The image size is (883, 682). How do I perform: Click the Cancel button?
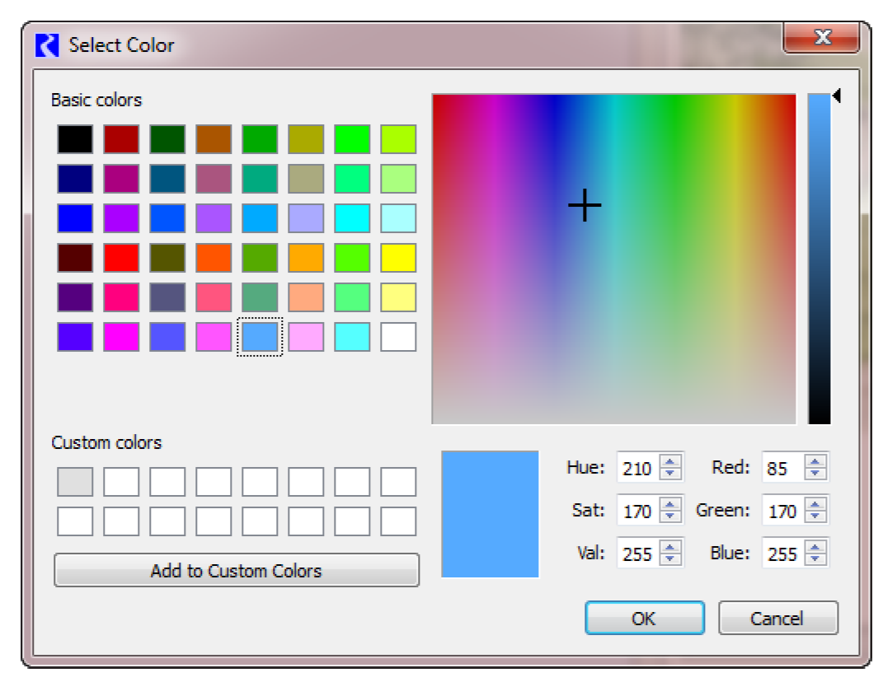pyautogui.click(x=777, y=619)
